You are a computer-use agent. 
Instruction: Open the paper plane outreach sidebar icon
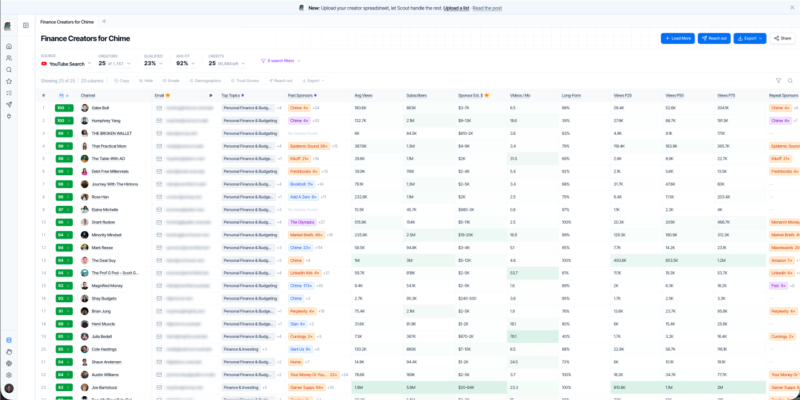click(8, 104)
